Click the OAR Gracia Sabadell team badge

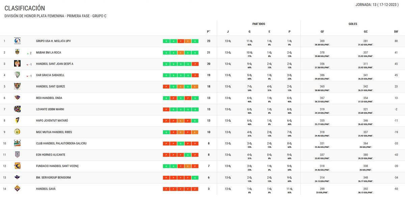coord(17,75)
